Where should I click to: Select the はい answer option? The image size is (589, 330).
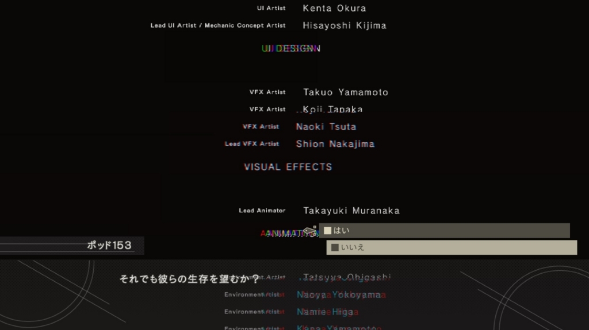point(445,231)
